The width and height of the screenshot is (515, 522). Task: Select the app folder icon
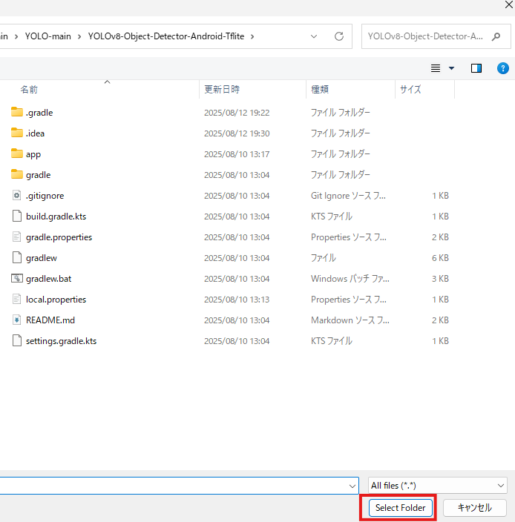[16, 153]
